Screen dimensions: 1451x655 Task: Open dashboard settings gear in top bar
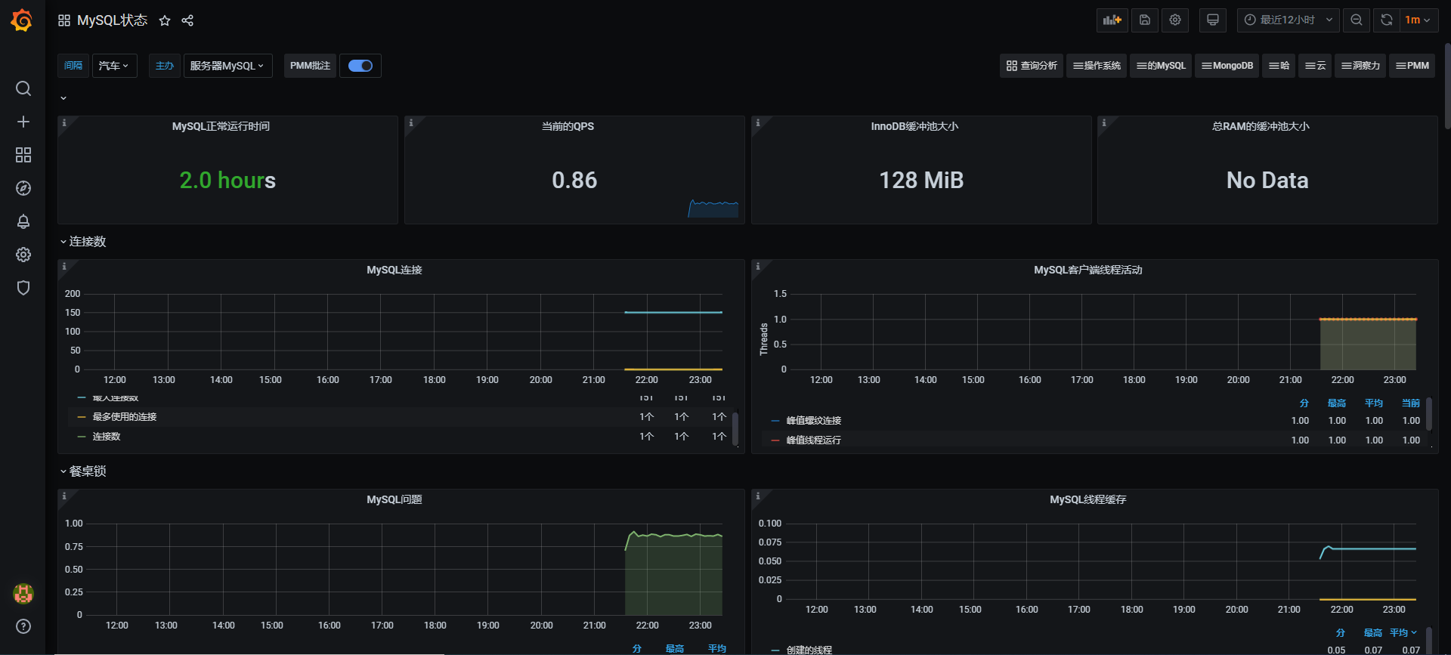1175,20
